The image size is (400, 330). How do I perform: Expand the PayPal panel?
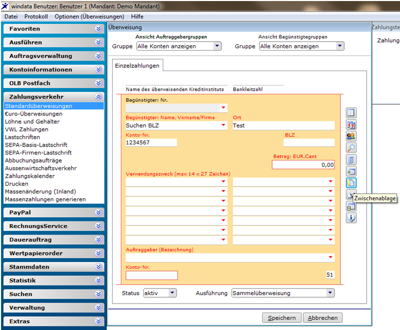pyautogui.click(x=98, y=212)
